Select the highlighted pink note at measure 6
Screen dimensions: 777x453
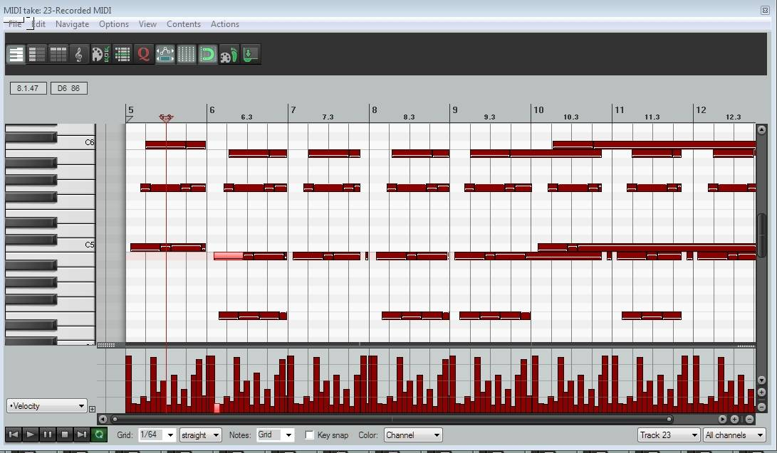(229, 256)
